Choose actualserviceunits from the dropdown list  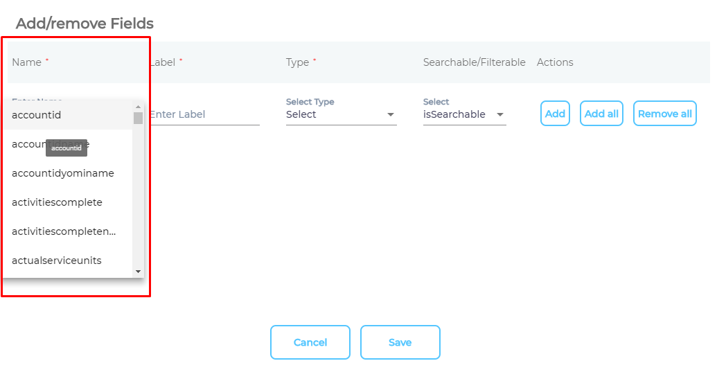(57, 261)
